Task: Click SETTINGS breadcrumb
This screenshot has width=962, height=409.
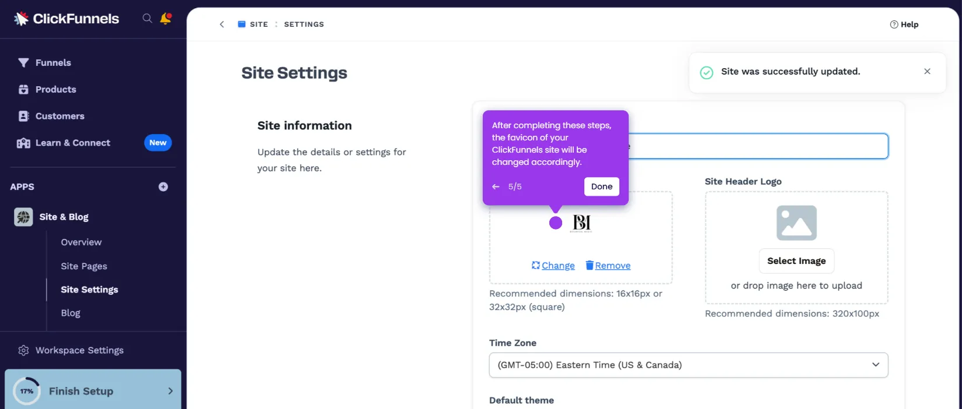Action: (x=304, y=24)
